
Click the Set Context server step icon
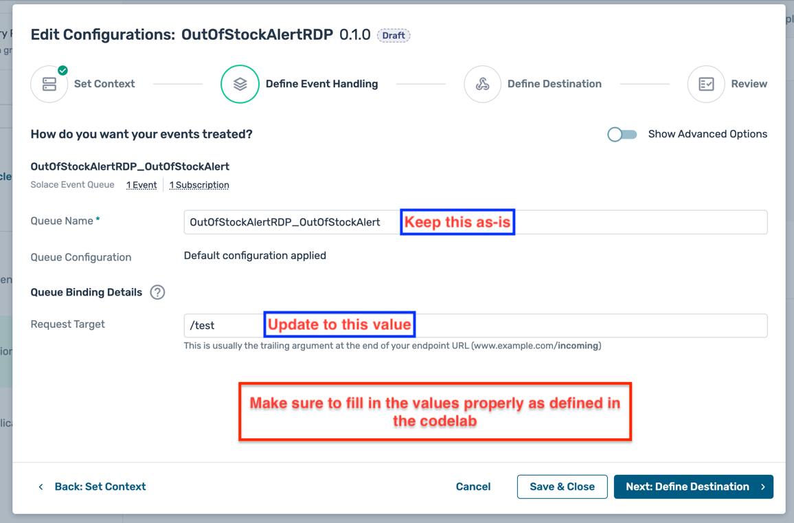click(x=49, y=85)
